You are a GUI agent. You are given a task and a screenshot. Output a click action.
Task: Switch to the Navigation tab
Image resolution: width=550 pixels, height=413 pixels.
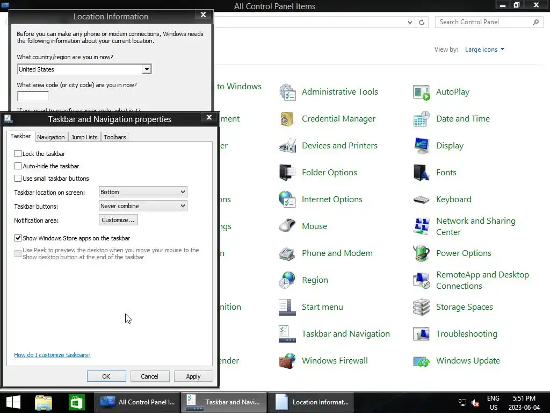[51, 137]
